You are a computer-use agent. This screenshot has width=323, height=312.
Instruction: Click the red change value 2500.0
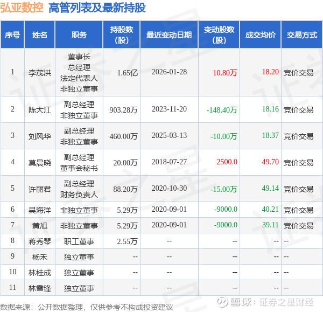227,162
